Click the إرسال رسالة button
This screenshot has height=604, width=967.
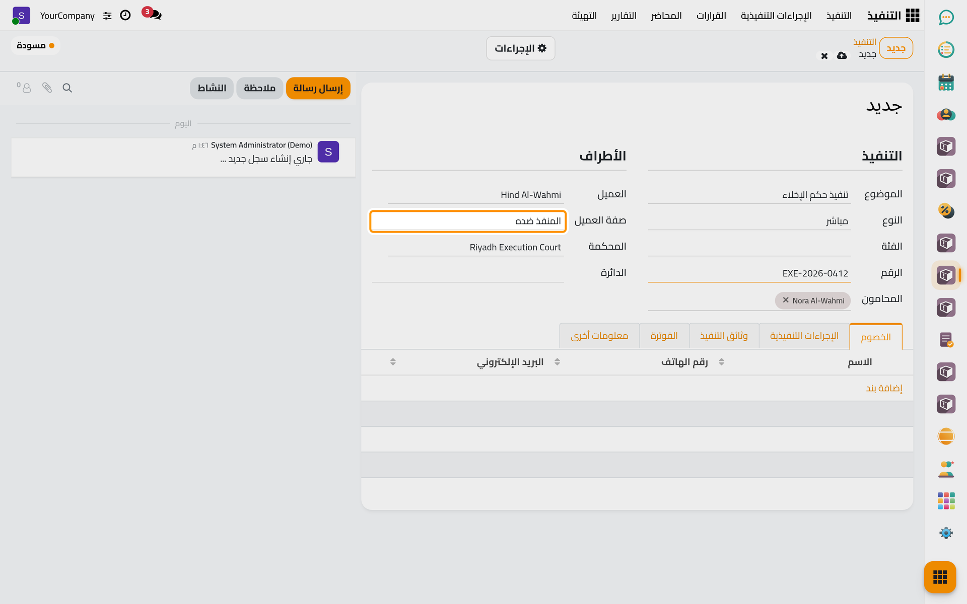318,88
